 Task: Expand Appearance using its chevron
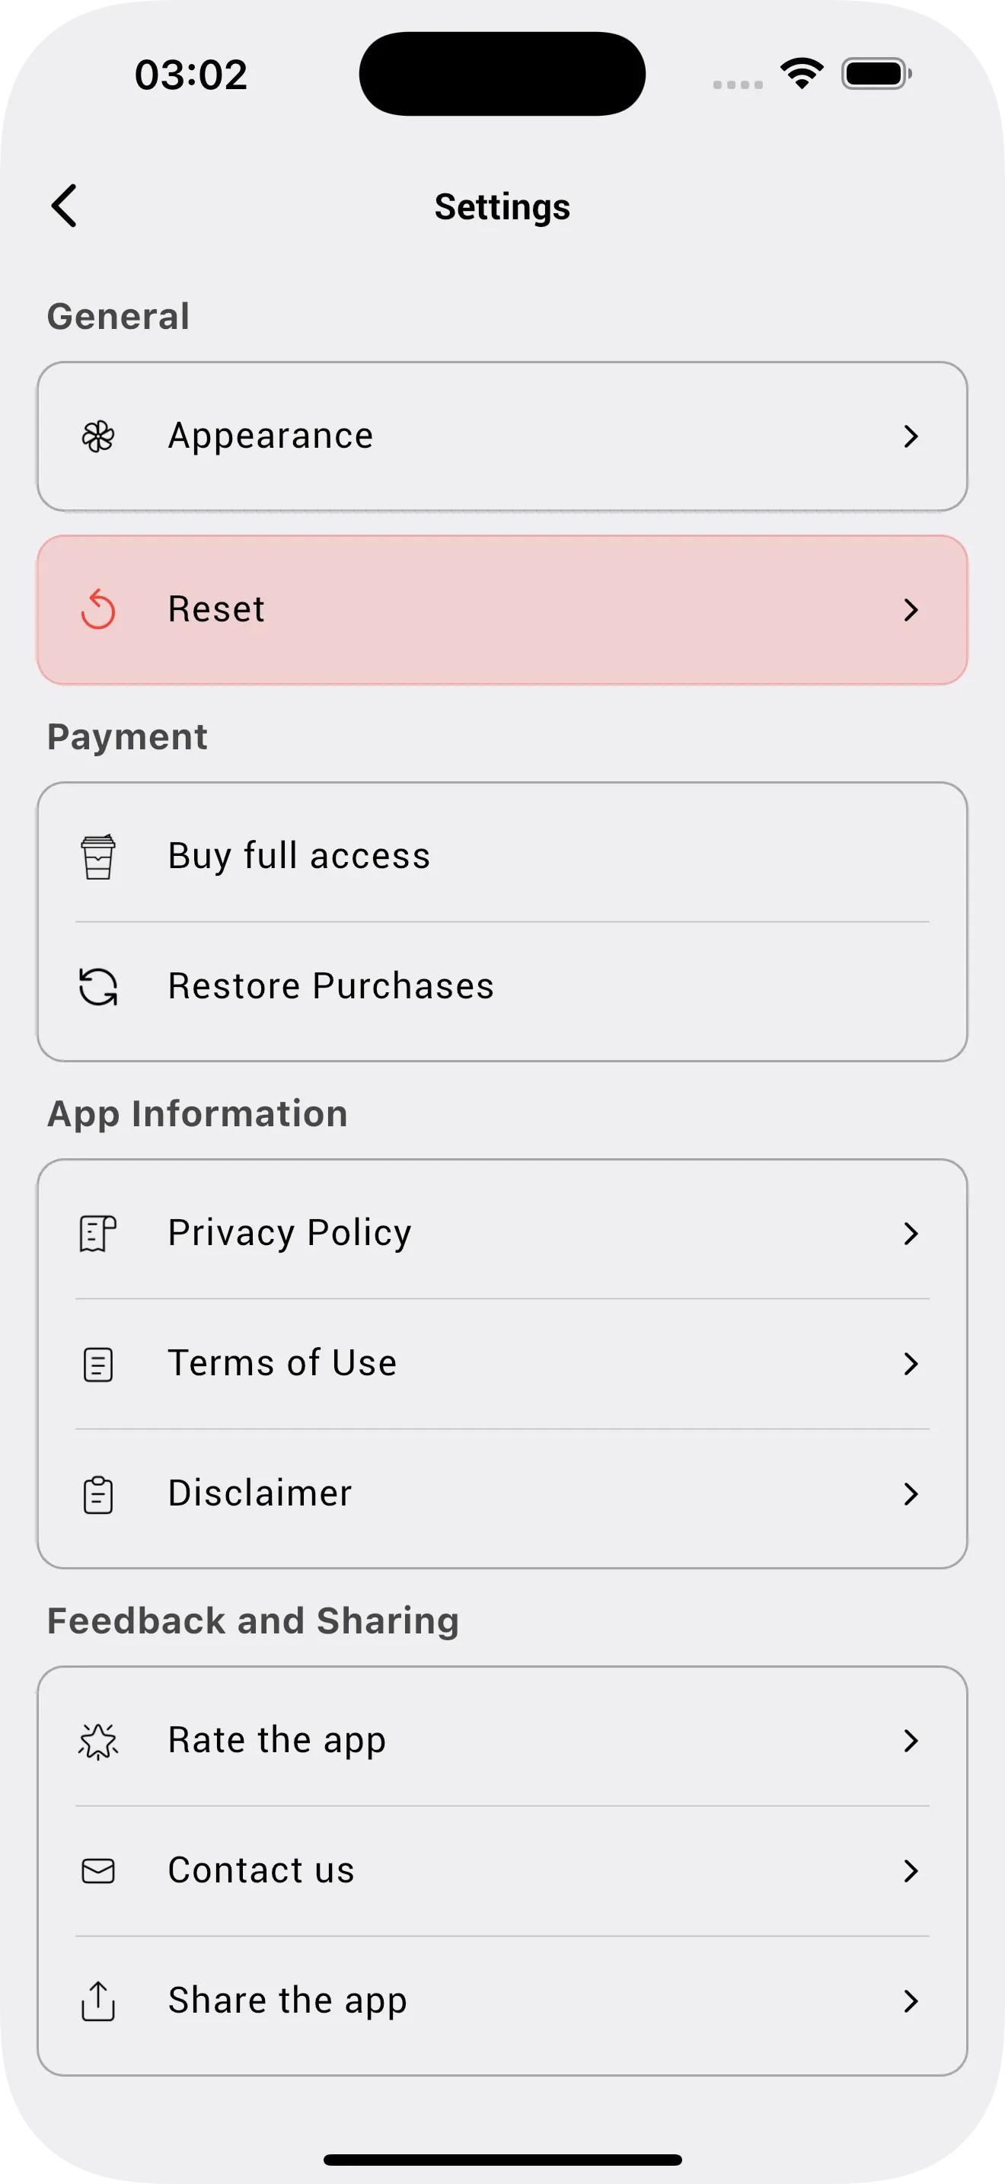click(x=911, y=436)
